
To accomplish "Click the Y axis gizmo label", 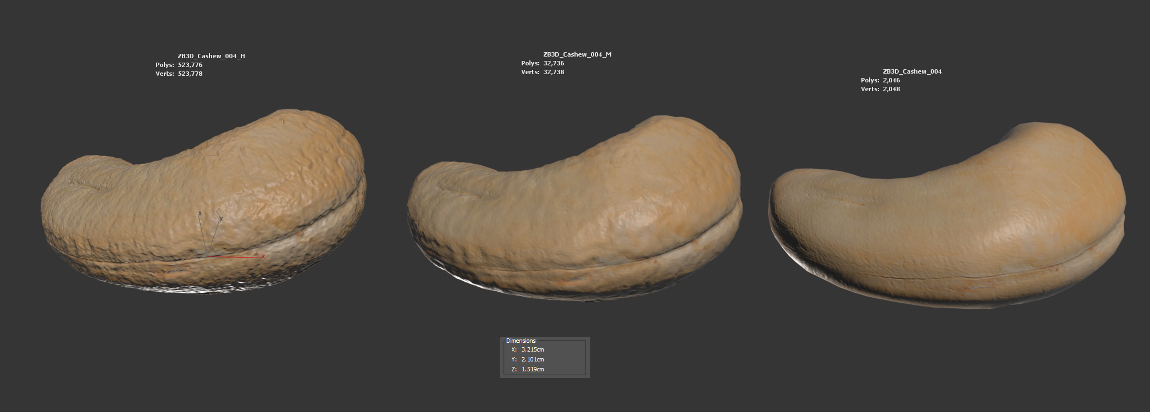I will (221, 218).
